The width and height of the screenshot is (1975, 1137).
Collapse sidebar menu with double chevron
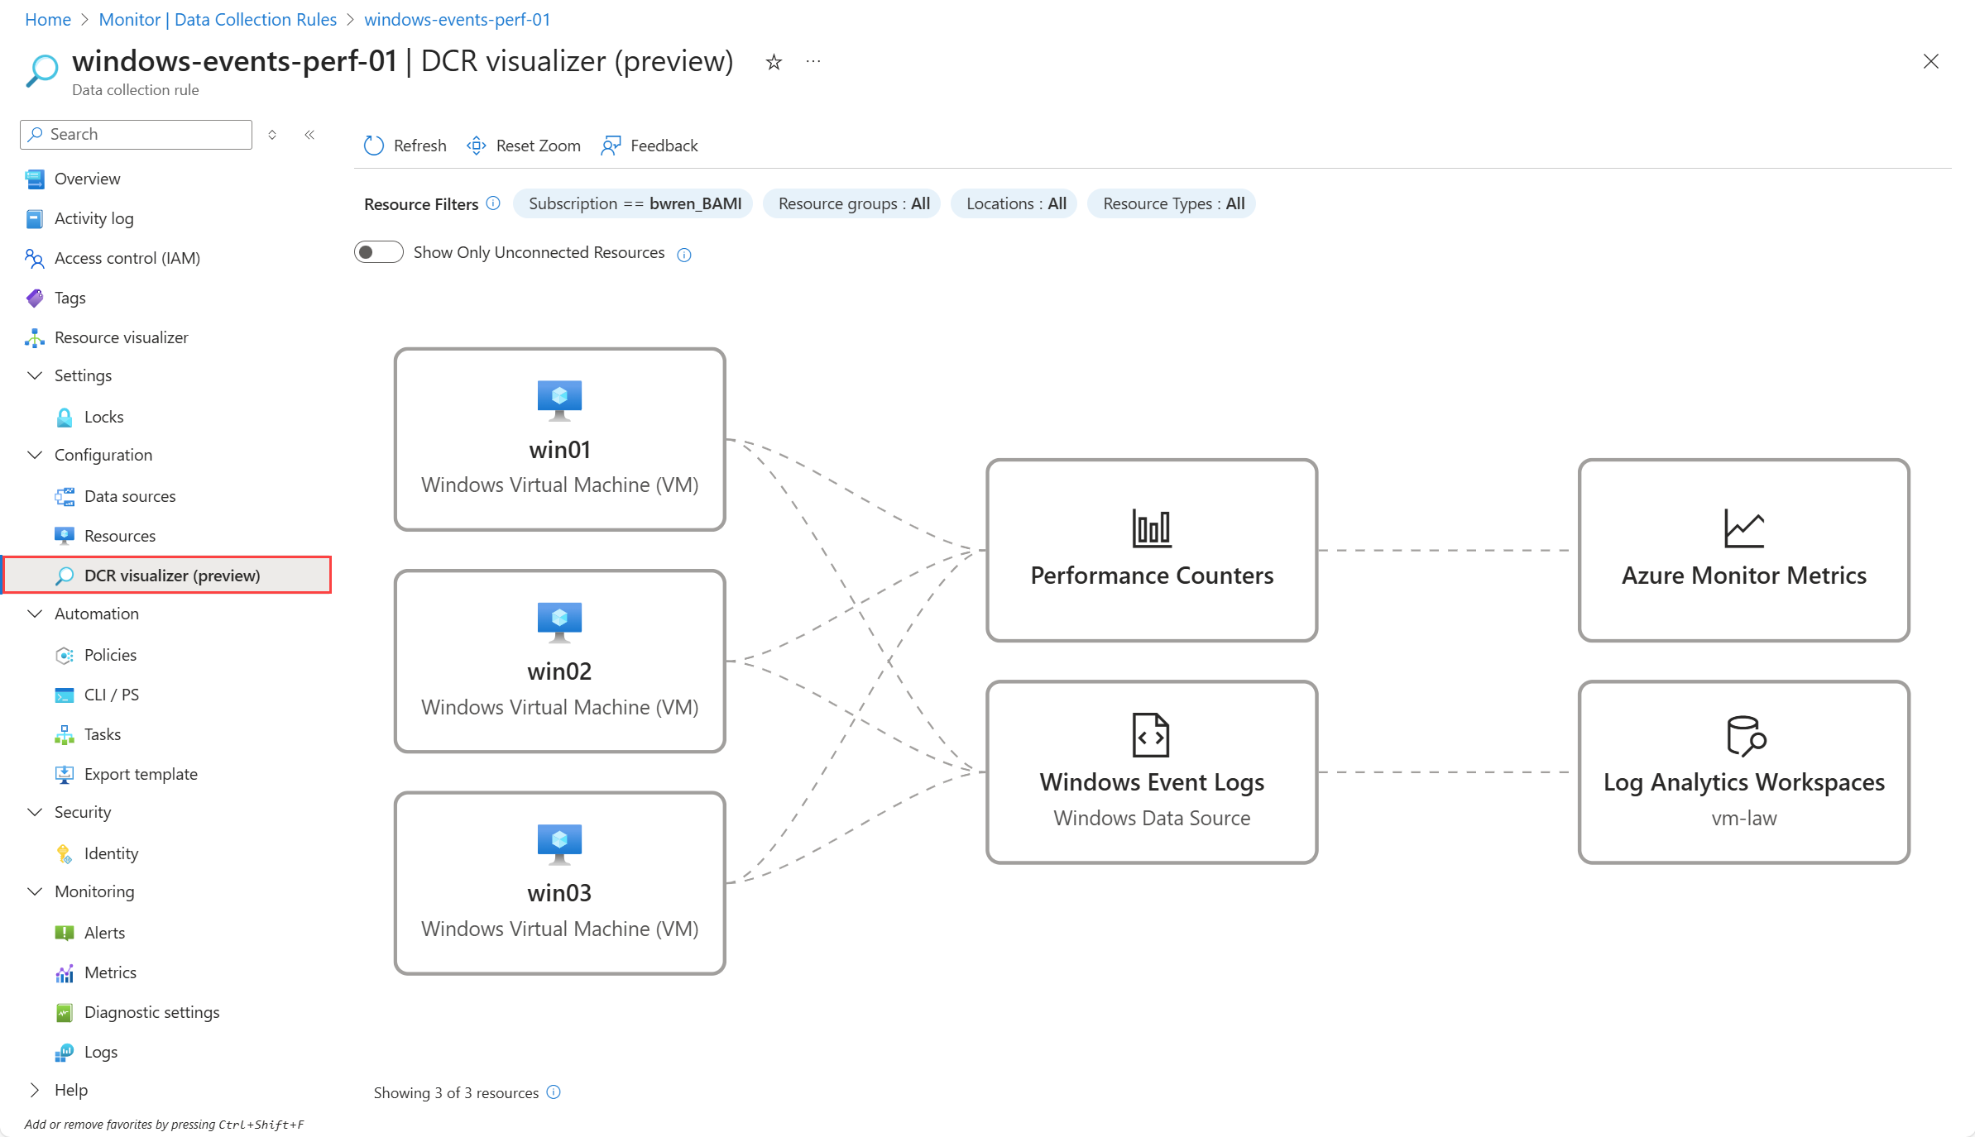pos(309,134)
